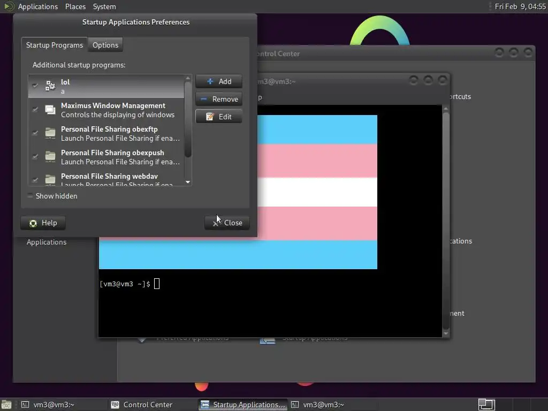The image size is (548, 411).
Task: Click the show desktop icon in bottom panel
Action: [6, 405]
